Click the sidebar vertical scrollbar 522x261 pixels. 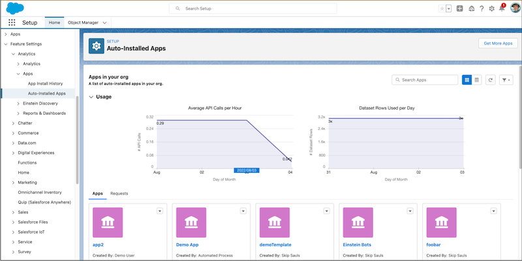pyautogui.click(x=77, y=140)
